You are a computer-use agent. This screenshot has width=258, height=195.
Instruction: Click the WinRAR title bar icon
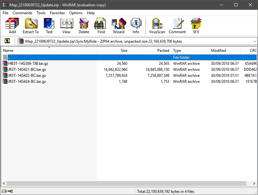pyautogui.click(x=5, y=5)
